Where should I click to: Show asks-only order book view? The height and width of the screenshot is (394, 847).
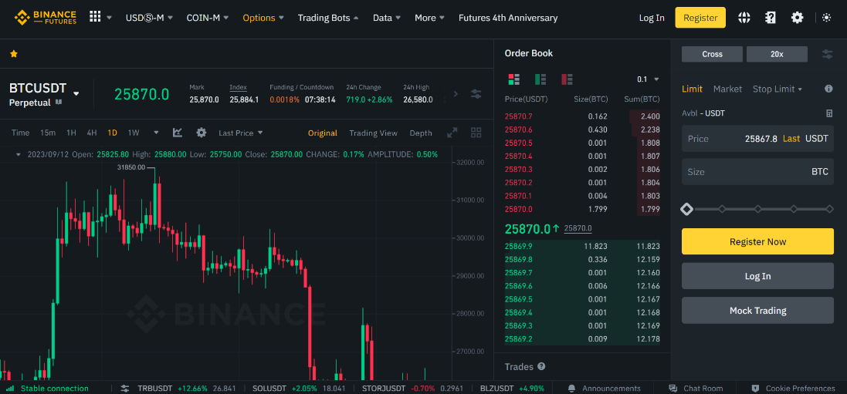(x=567, y=79)
